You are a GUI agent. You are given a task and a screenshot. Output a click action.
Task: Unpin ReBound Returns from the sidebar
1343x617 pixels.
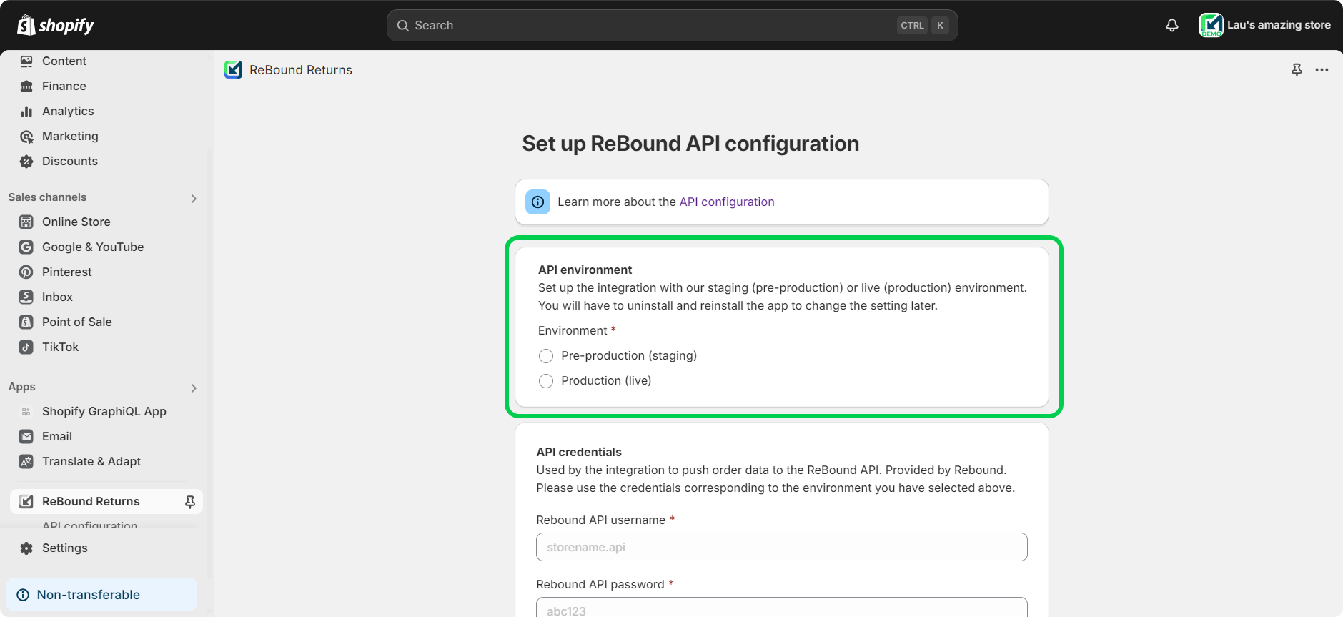pyautogui.click(x=190, y=502)
